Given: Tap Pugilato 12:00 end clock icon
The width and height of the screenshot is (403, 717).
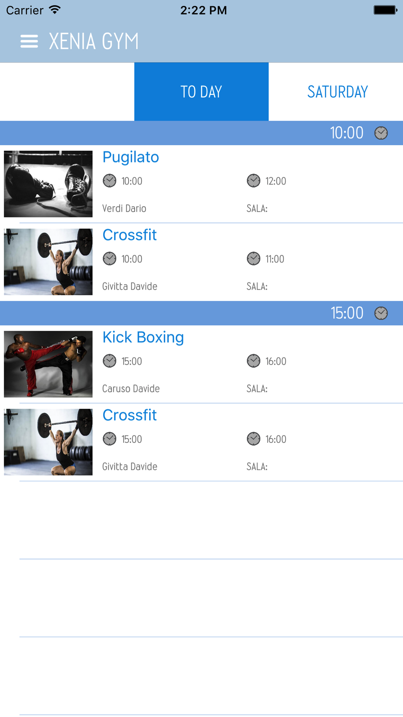Looking at the screenshot, I should [253, 181].
